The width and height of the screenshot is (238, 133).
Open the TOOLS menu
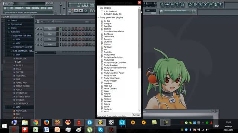click(x=44, y=8)
